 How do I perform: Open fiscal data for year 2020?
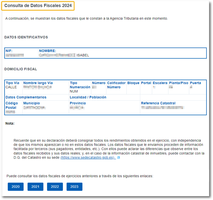tap(15, 187)
